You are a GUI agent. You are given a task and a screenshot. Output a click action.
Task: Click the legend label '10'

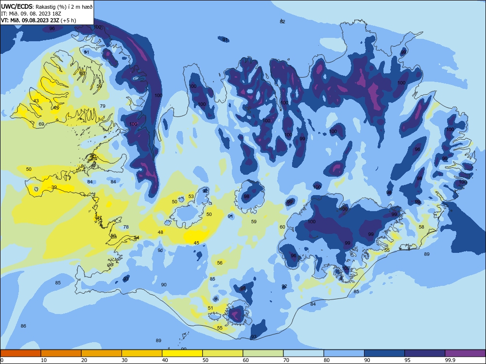[44, 360]
